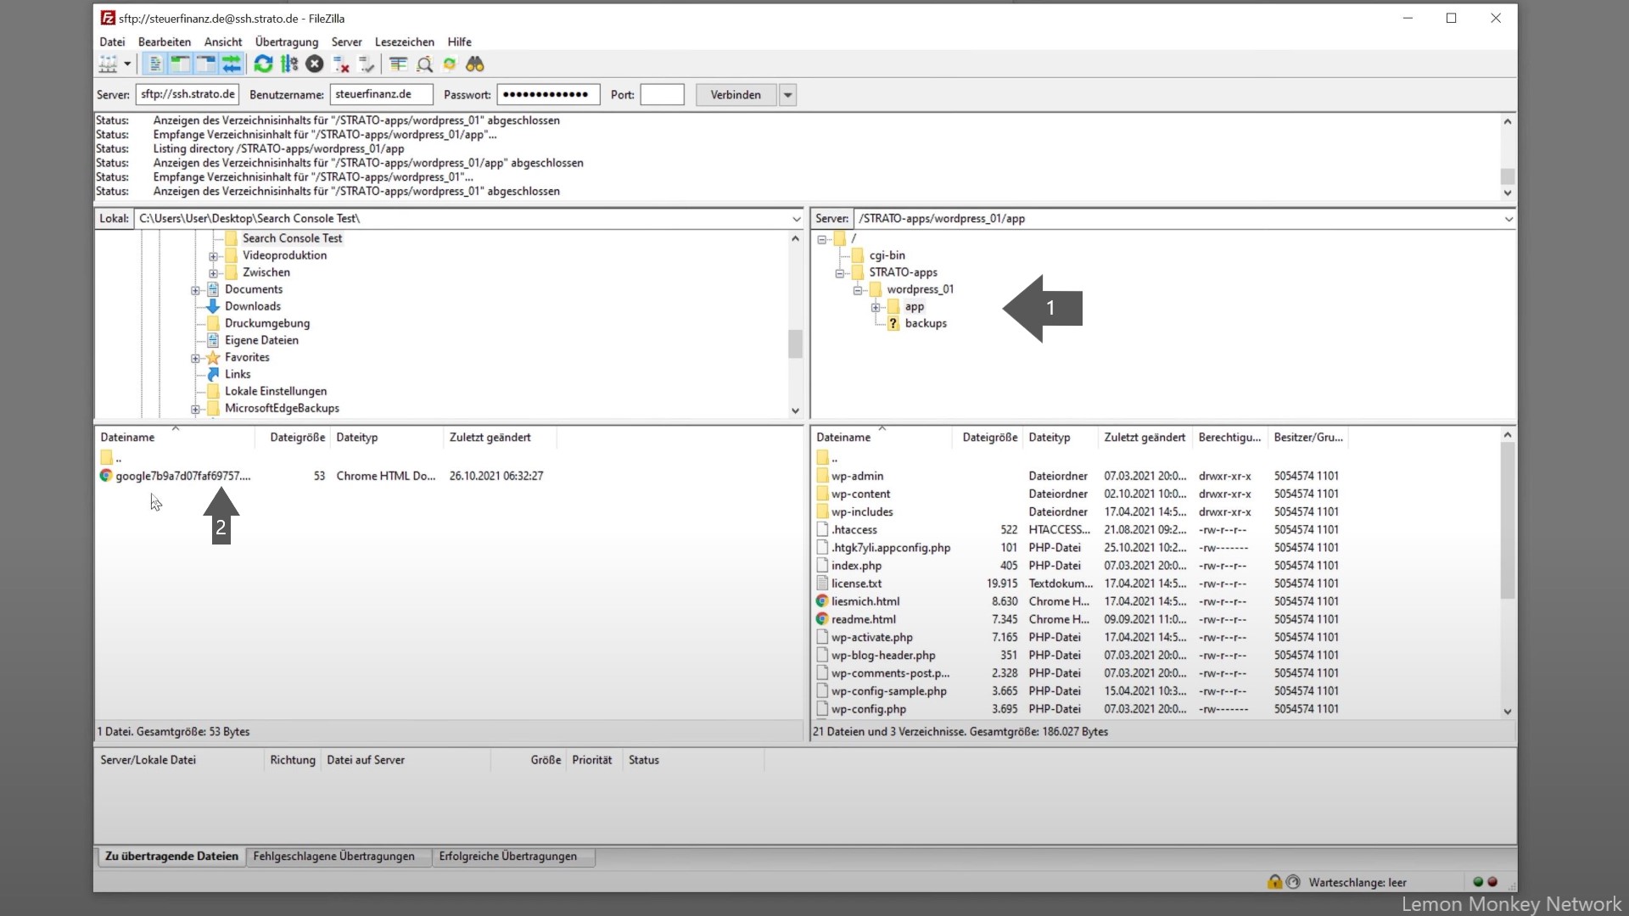Collapse the wordpress_01 folder node
Viewport: 1629px width, 916px height.
pyautogui.click(x=858, y=290)
